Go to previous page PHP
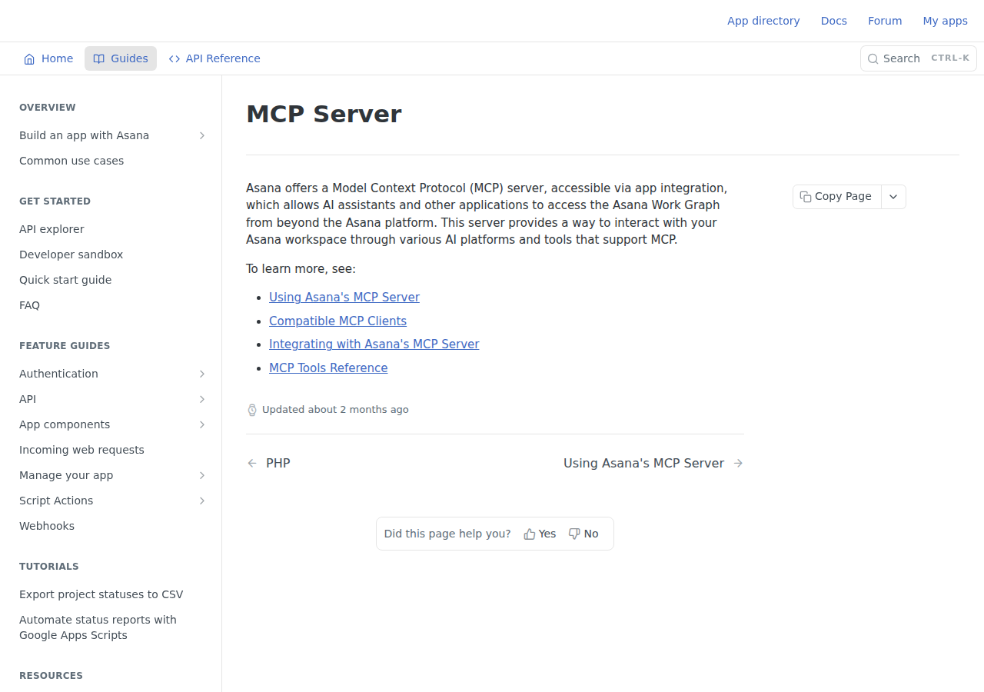The height and width of the screenshot is (692, 984). click(x=269, y=463)
